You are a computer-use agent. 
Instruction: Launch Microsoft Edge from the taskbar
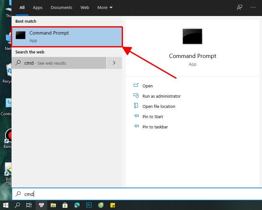[x=77, y=206]
